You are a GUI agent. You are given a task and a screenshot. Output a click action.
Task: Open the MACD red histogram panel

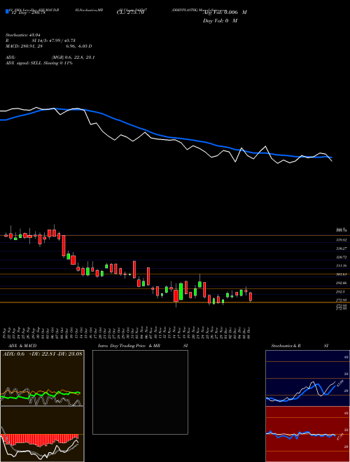click(x=42, y=434)
